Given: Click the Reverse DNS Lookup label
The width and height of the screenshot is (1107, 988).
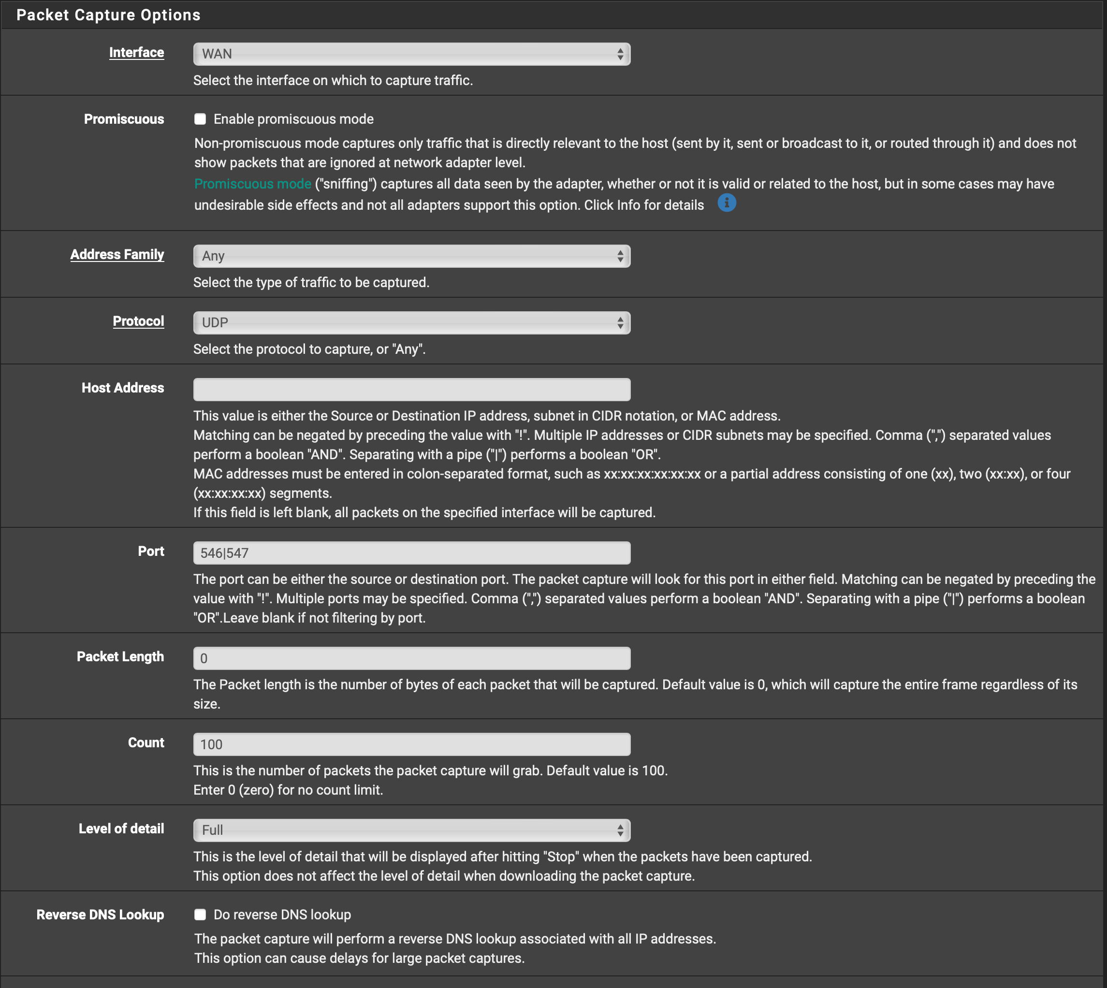Looking at the screenshot, I should click(x=101, y=915).
